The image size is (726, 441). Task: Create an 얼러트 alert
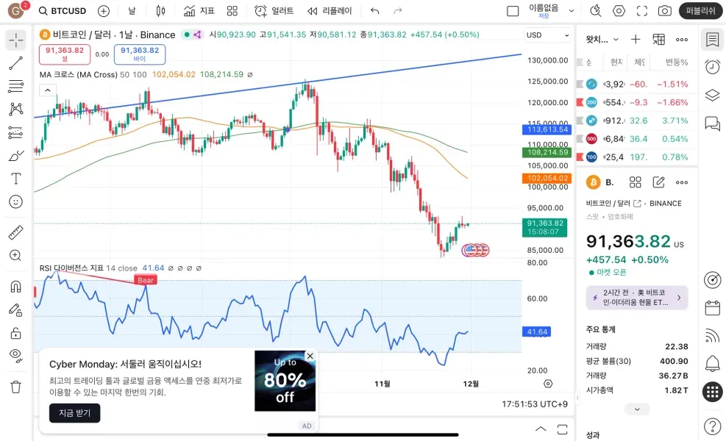click(274, 10)
